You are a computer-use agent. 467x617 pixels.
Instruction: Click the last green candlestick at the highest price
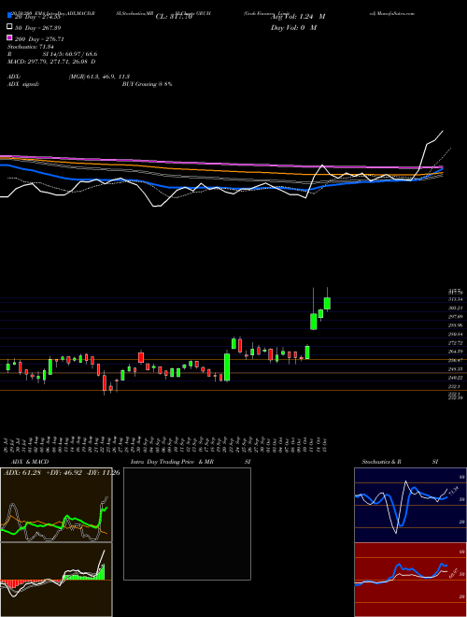click(327, 304)
